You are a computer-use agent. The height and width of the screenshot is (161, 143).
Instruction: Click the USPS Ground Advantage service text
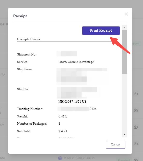pos(76,62)
